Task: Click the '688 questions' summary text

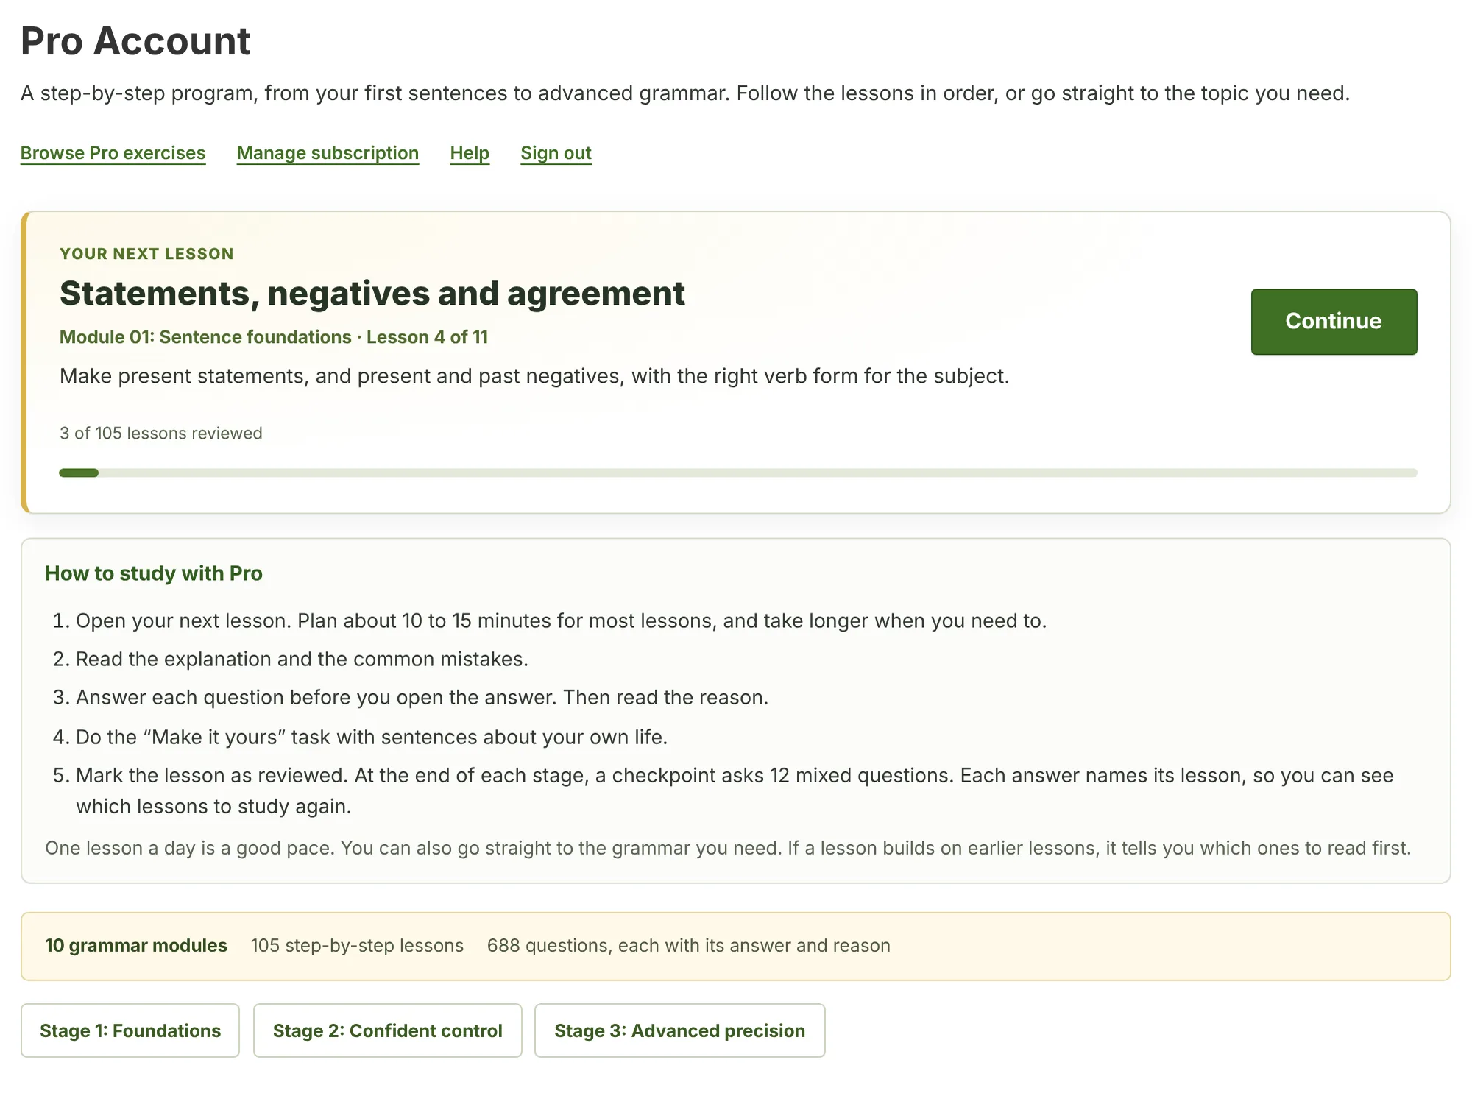Action: 689,945
